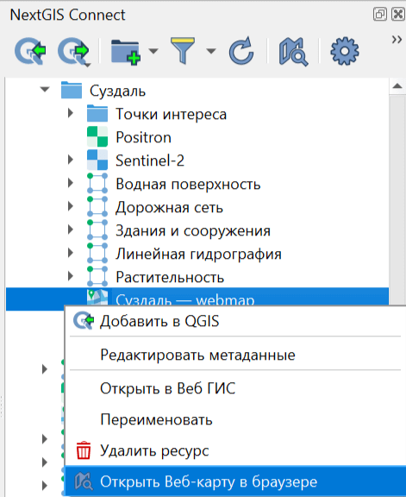Select the Sentinel-2 label
The width and height of the screenshot is (406, 497).
click(150, 160)
